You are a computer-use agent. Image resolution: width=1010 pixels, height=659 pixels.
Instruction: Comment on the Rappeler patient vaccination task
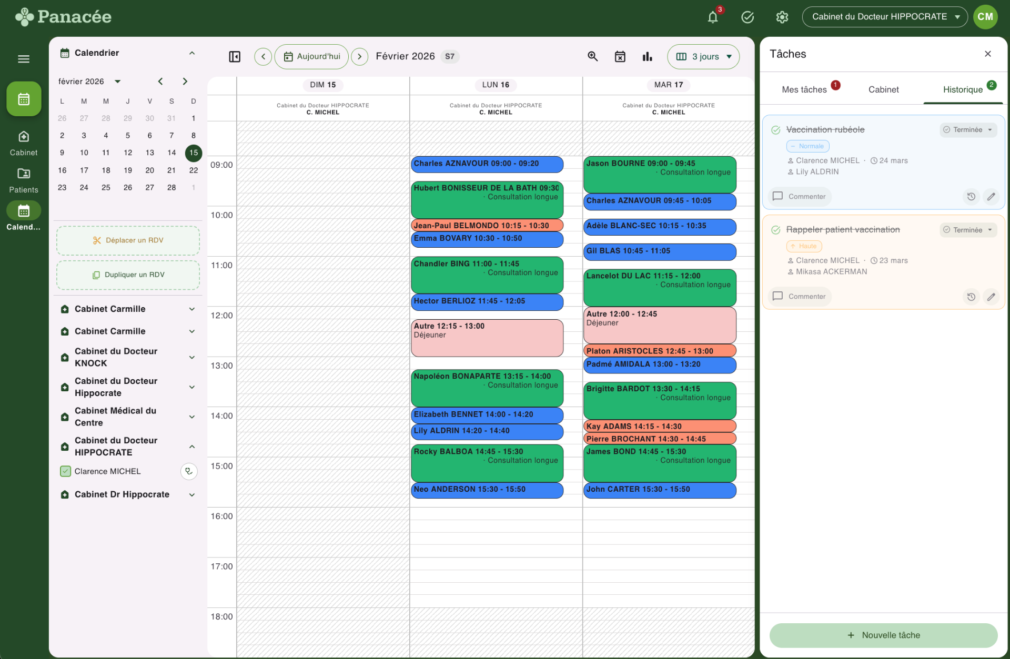(x=800, y=297)
